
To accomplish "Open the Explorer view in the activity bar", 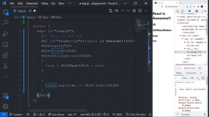I will point(5,12).
